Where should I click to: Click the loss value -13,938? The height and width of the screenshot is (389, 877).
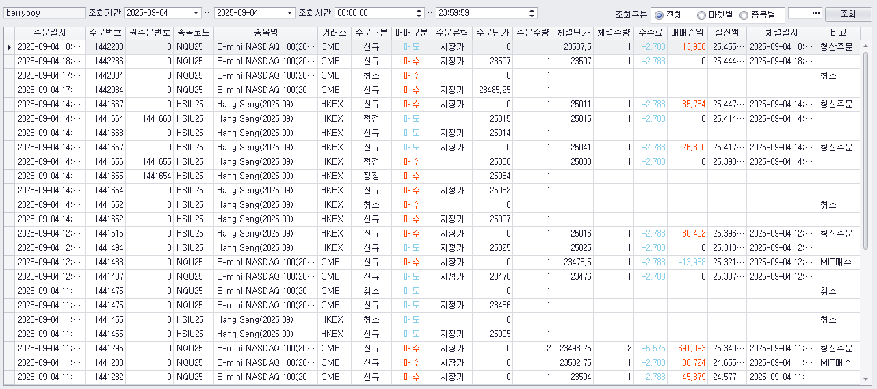point(691,263)
